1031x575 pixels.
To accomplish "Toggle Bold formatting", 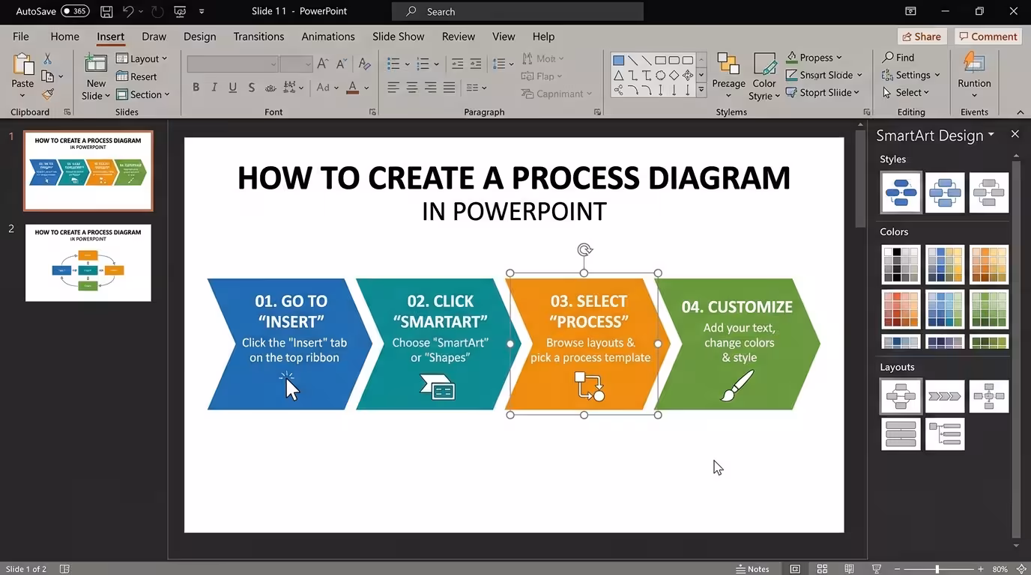I will (196, 88).
